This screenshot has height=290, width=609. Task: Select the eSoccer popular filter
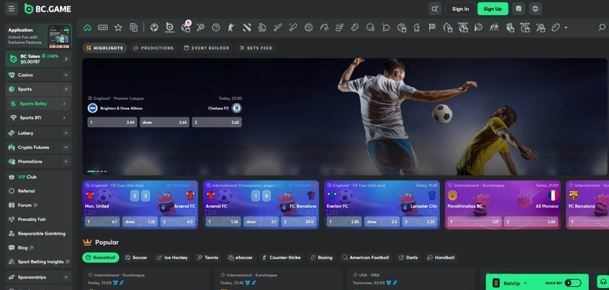(x=240, y=258)
